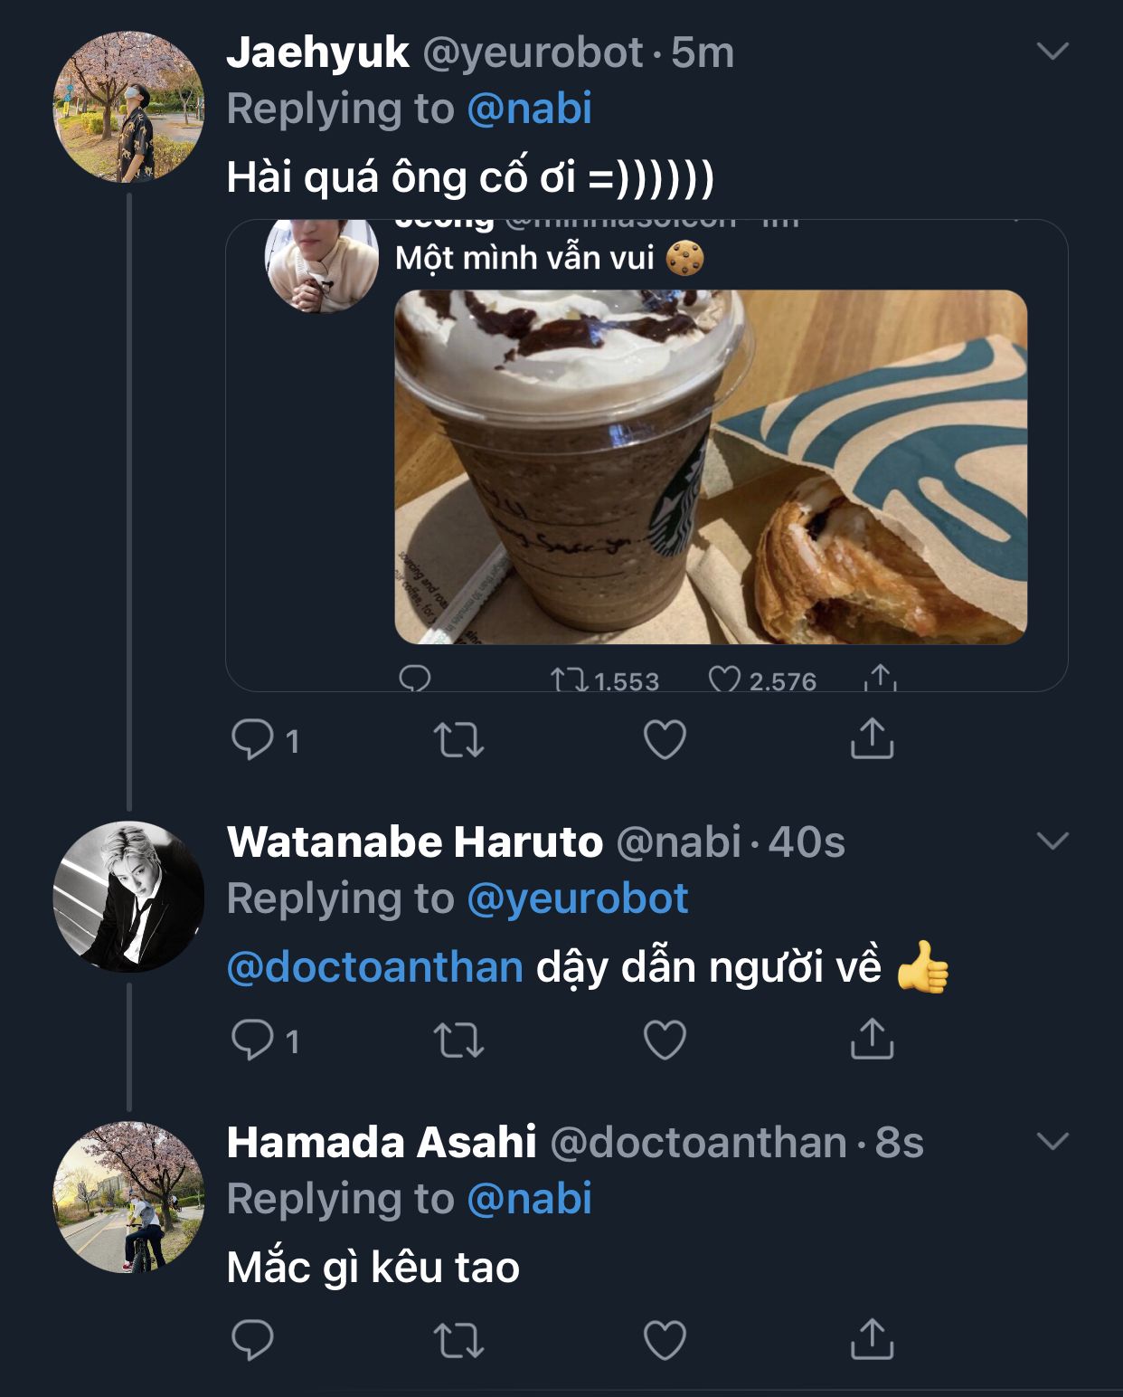Screen dimensions: 1123x1397
Task: Share Jaehyuk's tweet
Action: point(872,738)
